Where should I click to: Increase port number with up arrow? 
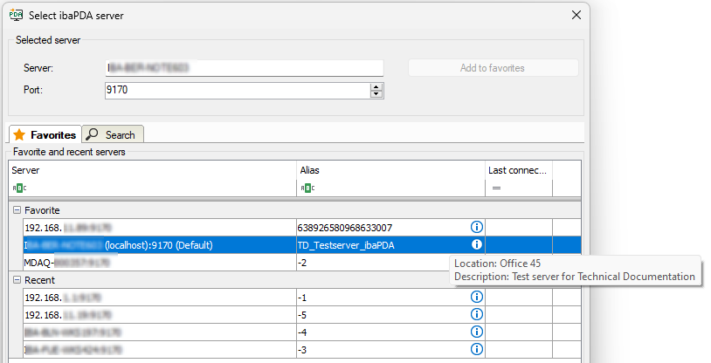(x=376, y=86)
